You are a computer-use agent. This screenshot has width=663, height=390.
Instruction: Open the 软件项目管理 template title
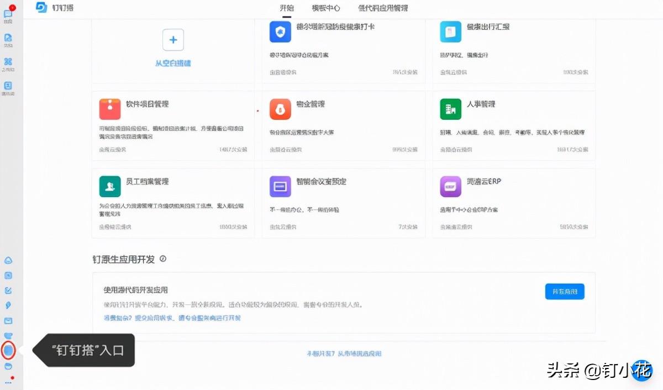pos(148,104)
